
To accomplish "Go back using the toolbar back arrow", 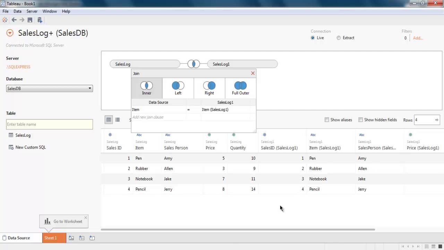I will point(14,20).
